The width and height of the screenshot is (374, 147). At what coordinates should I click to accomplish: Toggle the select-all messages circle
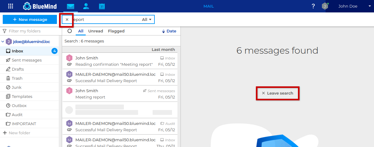coord(70,31)
